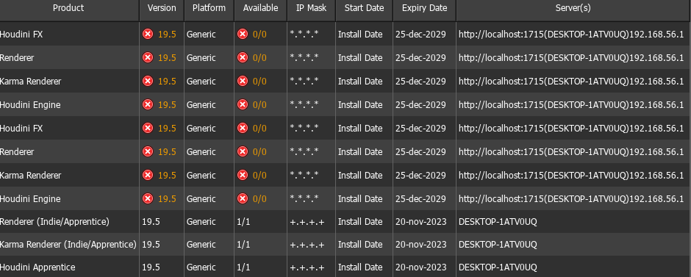Screen dimensions: 691x277
Task: Click the DESKTOP-1ATV0UQ server of Renderer (Indie/Apprentice)
Action: tap(498, 221)
